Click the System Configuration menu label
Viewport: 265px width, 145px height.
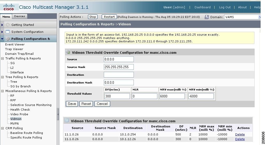(27, 32)
